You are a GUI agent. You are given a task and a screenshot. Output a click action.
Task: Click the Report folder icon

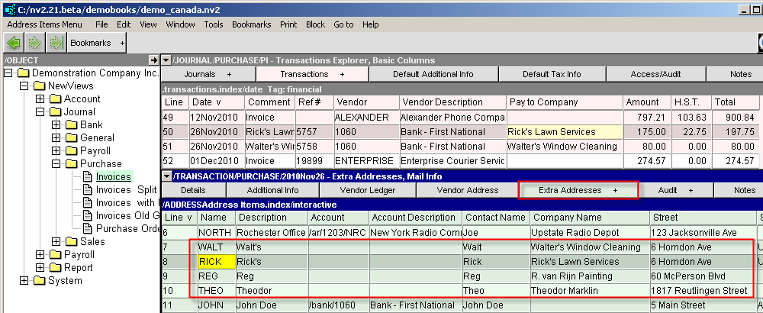point(55,268)
